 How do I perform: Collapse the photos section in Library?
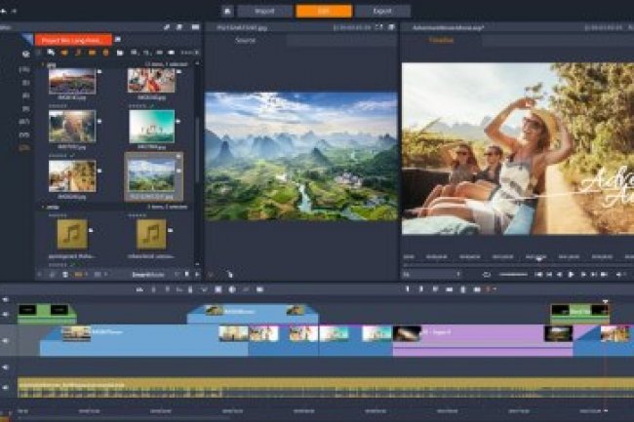(43, 64)
